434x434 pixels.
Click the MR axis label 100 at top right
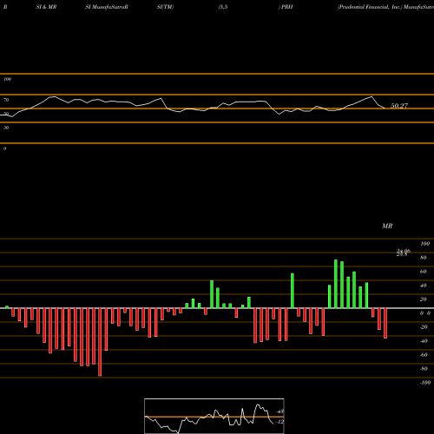point(424,244)
